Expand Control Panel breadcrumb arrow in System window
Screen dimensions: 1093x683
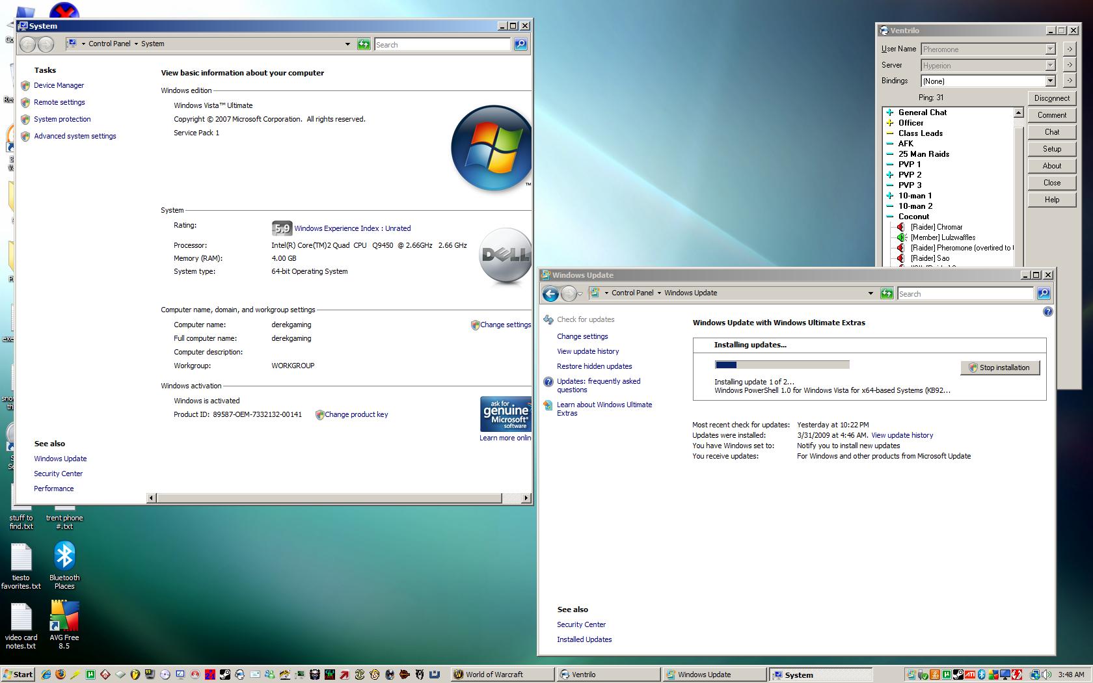point(136,44)
